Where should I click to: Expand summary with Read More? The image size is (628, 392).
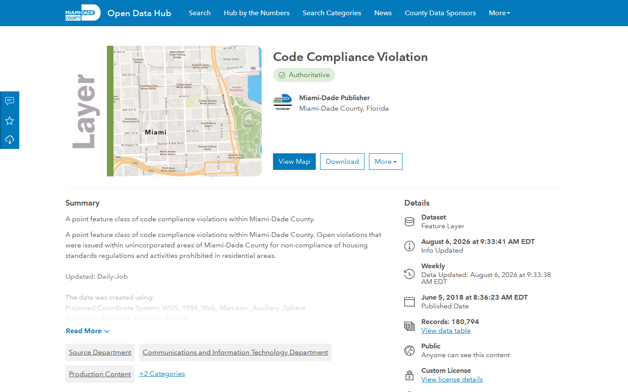(x=88, y=331)
